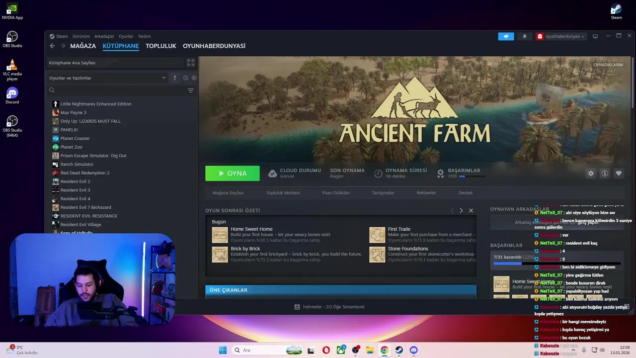Click the green OYNA play button
Screen dimensions: 636x358
233,174
